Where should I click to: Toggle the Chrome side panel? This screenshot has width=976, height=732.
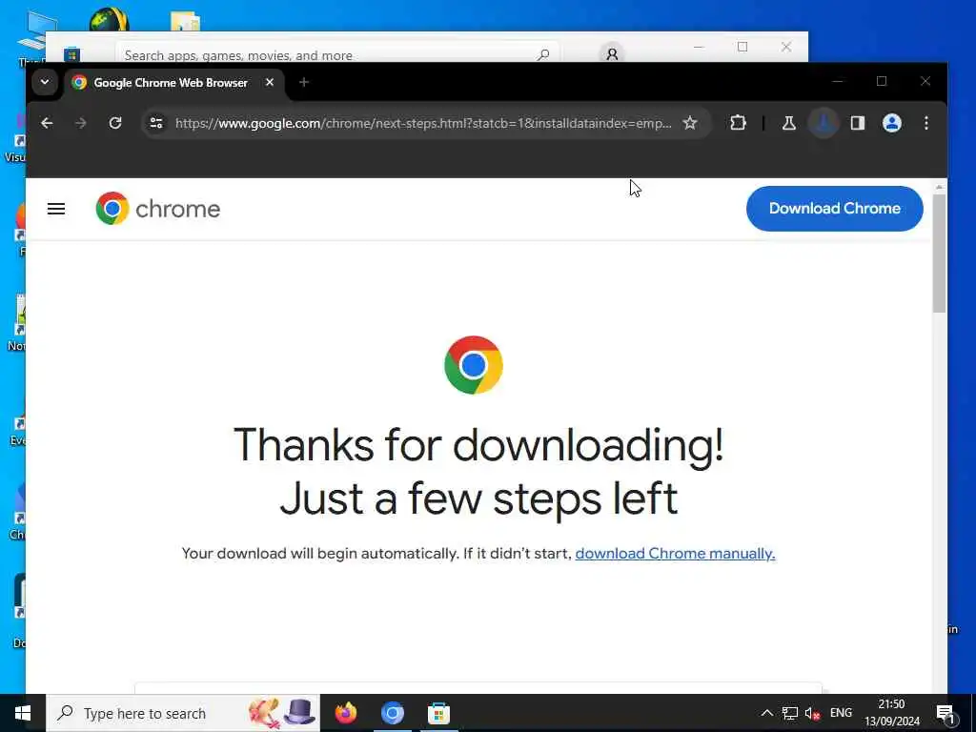click(858, 123)
